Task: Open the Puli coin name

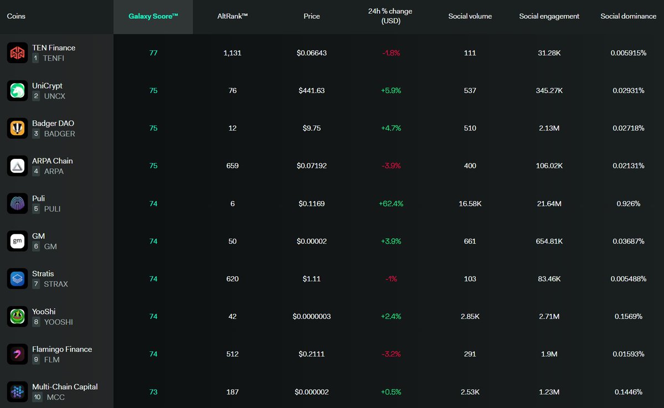Action: 39,199
